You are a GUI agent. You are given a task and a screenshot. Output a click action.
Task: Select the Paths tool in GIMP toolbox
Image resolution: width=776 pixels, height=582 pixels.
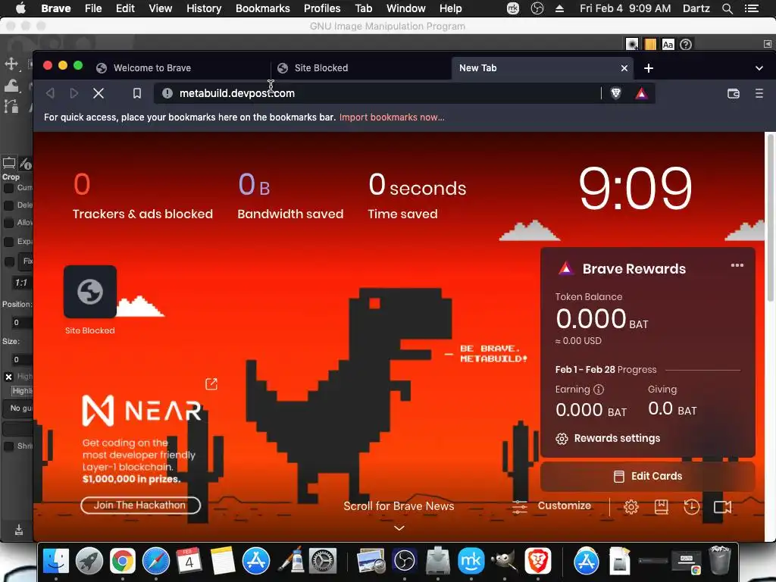coord(11,106)
